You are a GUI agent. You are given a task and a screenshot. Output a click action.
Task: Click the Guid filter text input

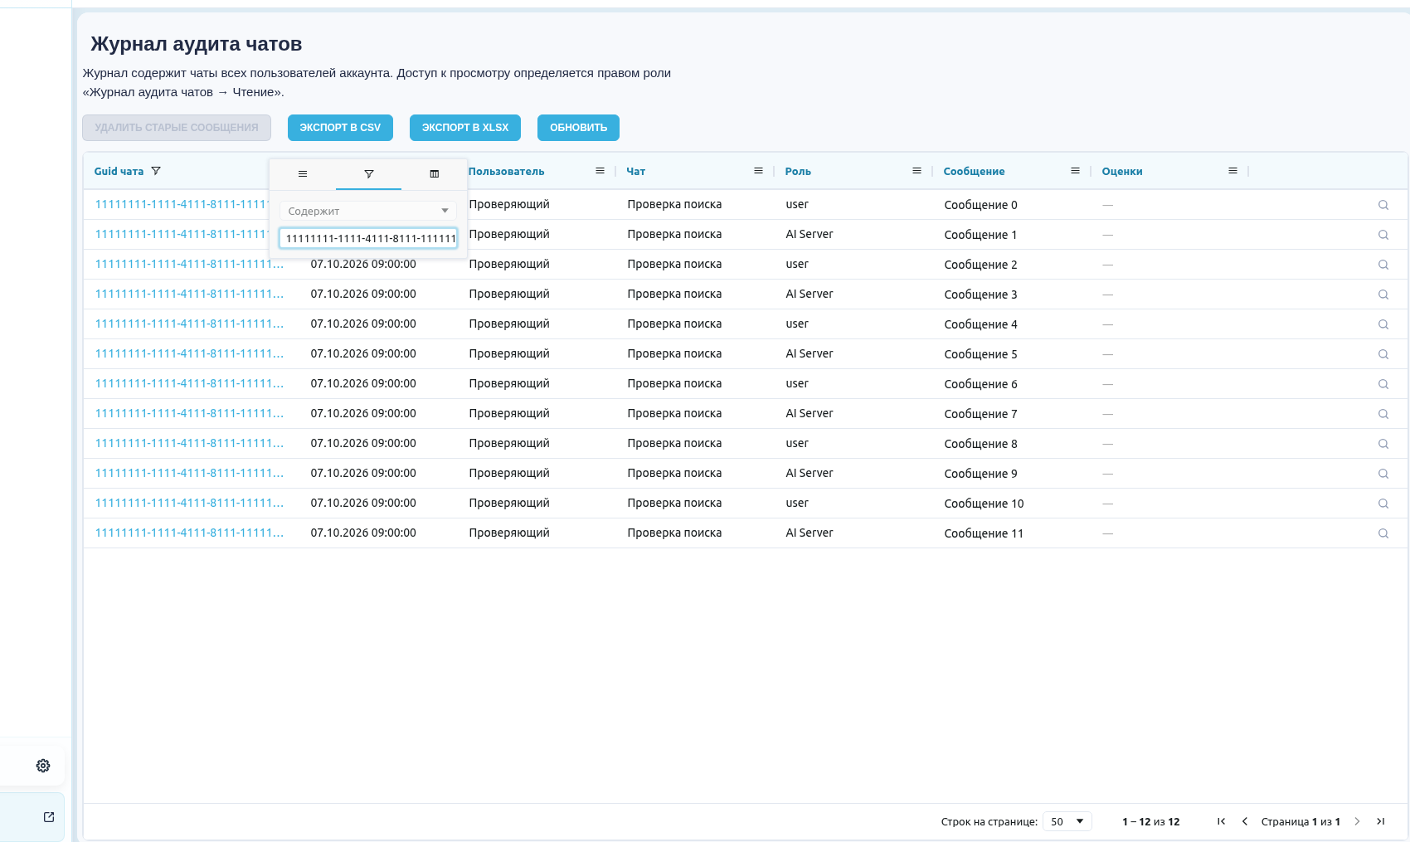click(x=368, y=238)
